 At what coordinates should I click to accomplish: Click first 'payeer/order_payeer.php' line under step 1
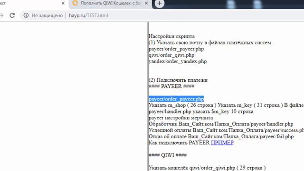[x=176, y=49]
